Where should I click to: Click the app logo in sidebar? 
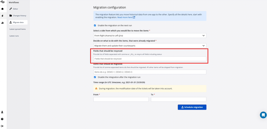(x=3, y=2)
